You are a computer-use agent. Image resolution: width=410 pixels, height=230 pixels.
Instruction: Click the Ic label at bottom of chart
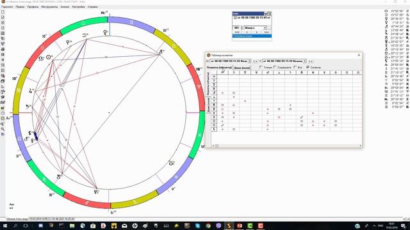click(113, 213)
